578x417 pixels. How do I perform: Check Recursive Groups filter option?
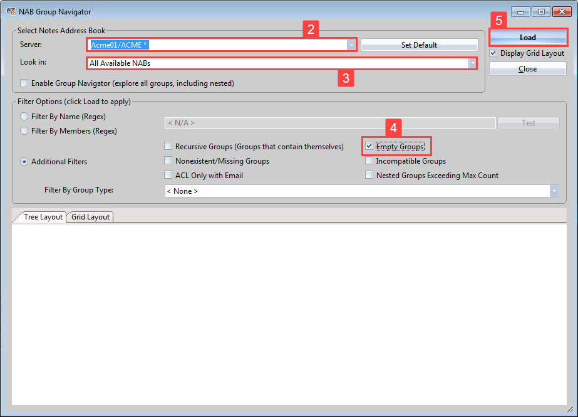[x=168, y=146]
